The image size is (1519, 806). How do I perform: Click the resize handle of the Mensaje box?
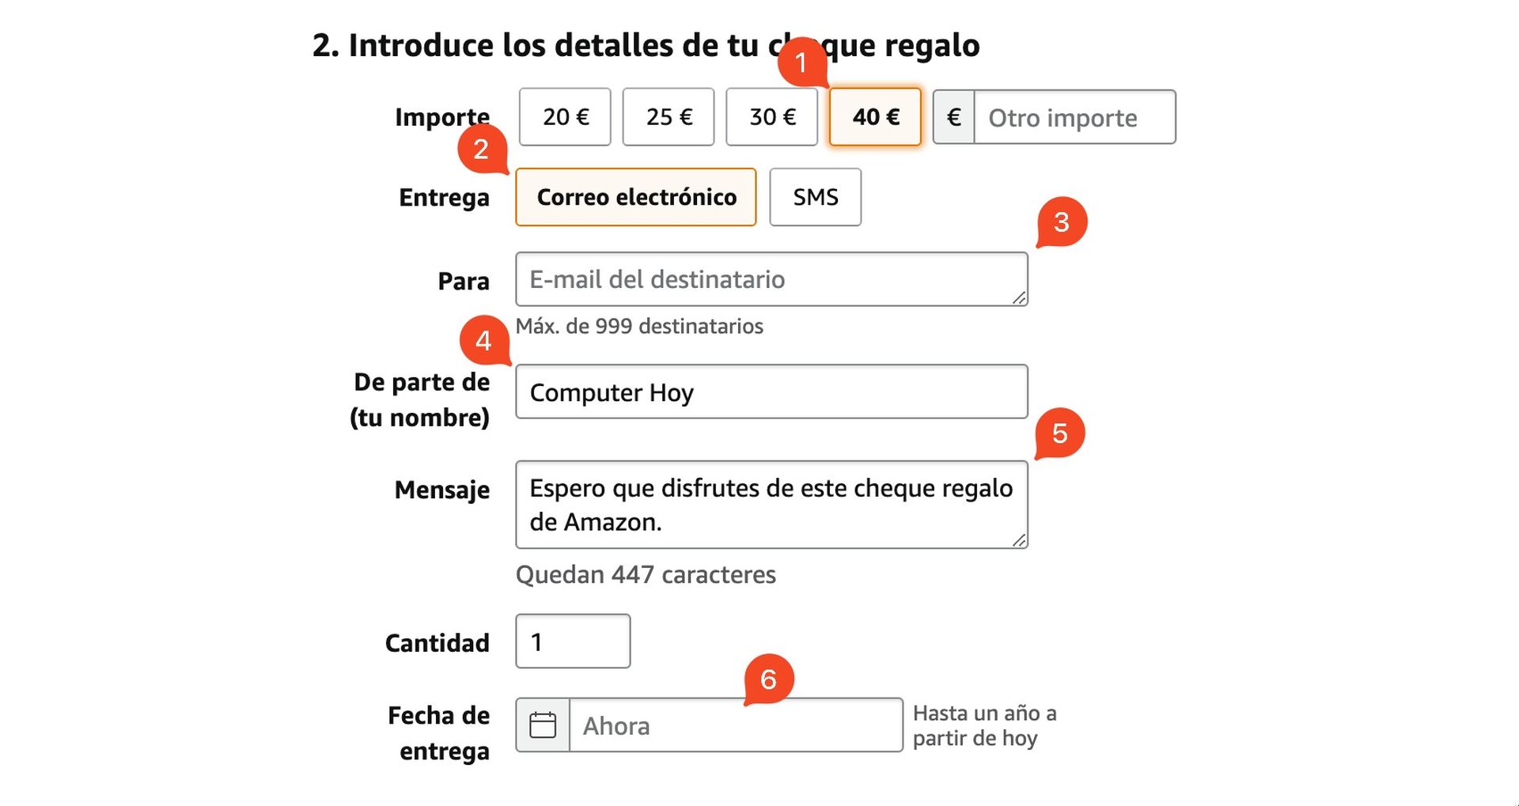pyautogui.click(x=1021, y=541)
